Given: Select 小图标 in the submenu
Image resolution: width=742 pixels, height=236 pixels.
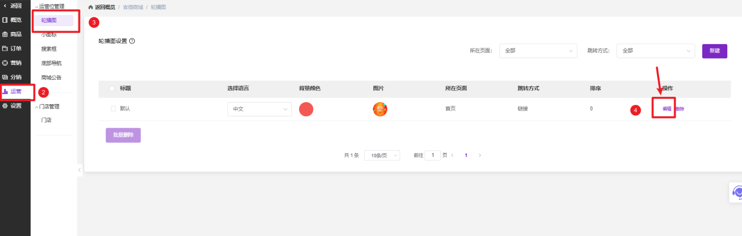Looking at the screenshot, I should point(49,35).
